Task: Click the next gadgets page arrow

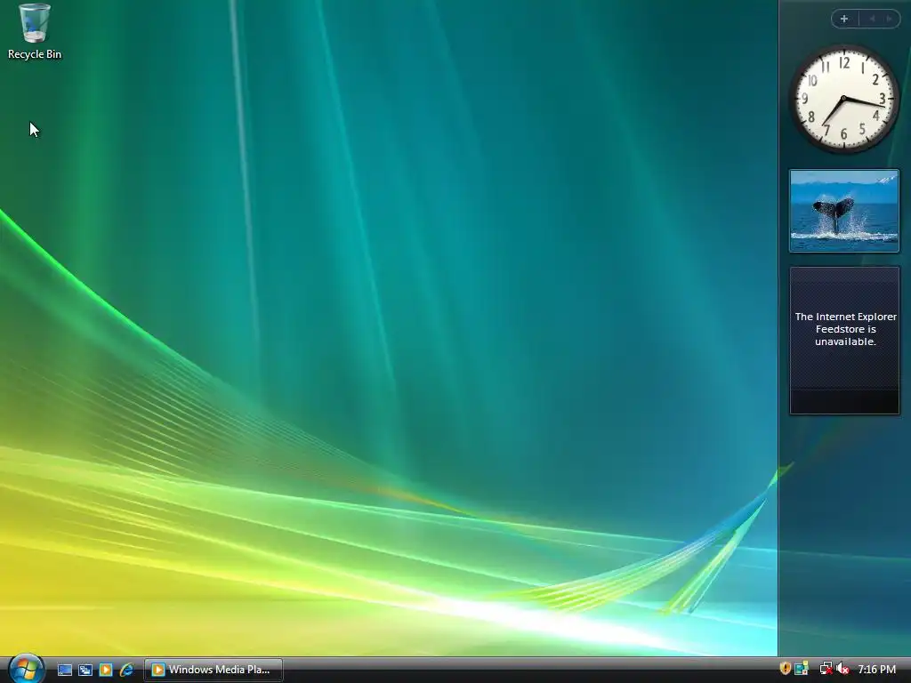Action: 889,19
